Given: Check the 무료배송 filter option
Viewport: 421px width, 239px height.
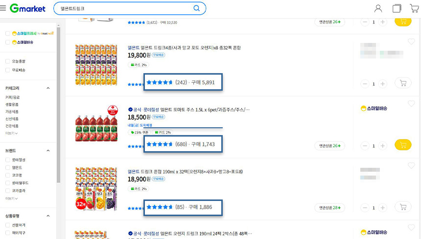Looking at the screenshot, I should pos(7,70).
